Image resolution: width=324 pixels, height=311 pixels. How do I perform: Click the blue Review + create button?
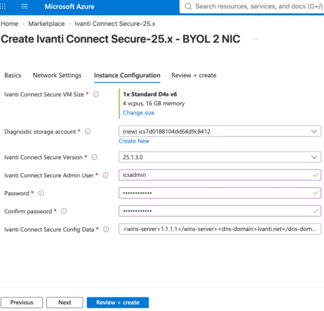(118, 302)
